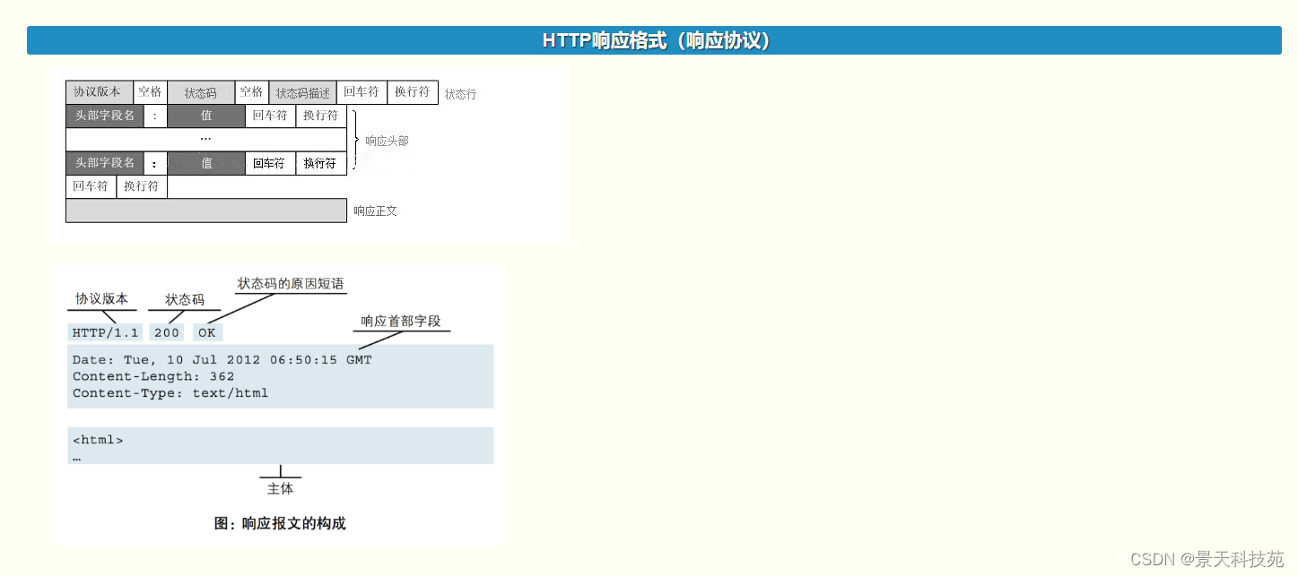Select the 协议版本 cell in the status line row
This screenshot has width=1298, height=576.
pyautogui.click(x=100, y=92)
